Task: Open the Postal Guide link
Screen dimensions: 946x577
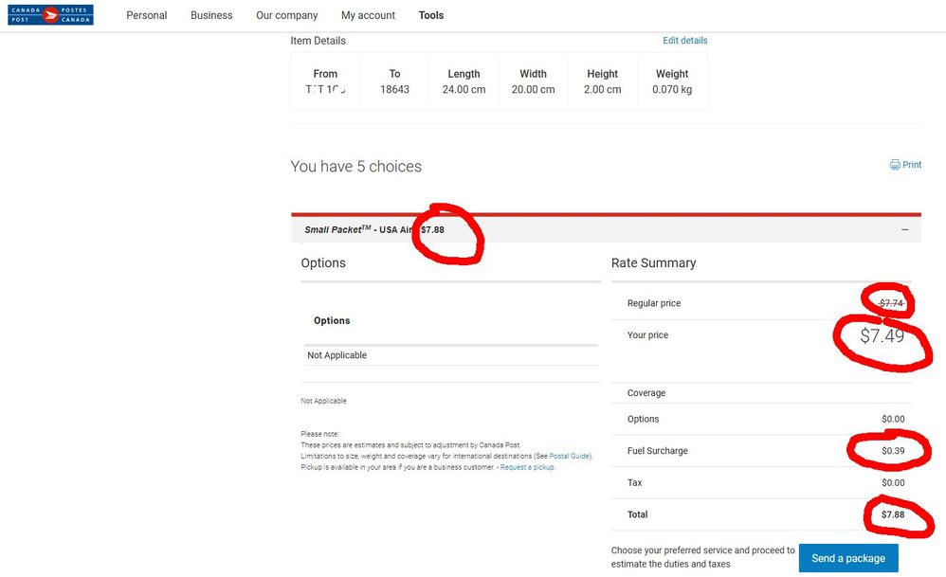Action: pyautogui.click(x=570, y=457)
